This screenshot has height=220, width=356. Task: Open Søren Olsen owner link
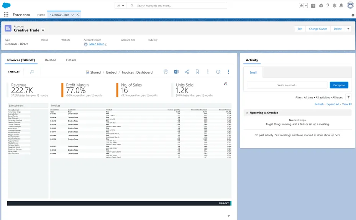coord(97,44)
